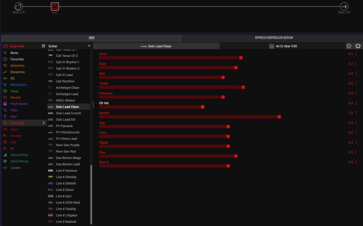
Task: Open the grid view icon beside Amp+Cab
Action: pyautogui.click(x=43, y=46)
